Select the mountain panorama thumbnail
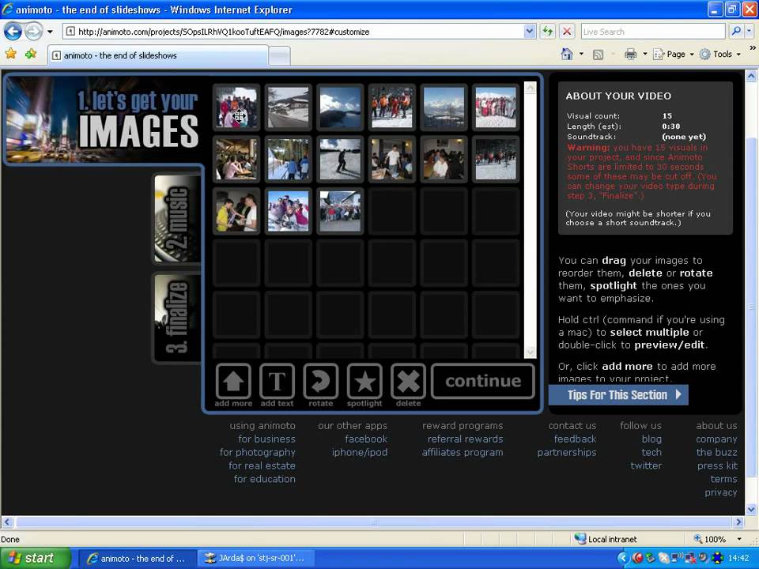This screenshot has width=759, height=569. 444,107
